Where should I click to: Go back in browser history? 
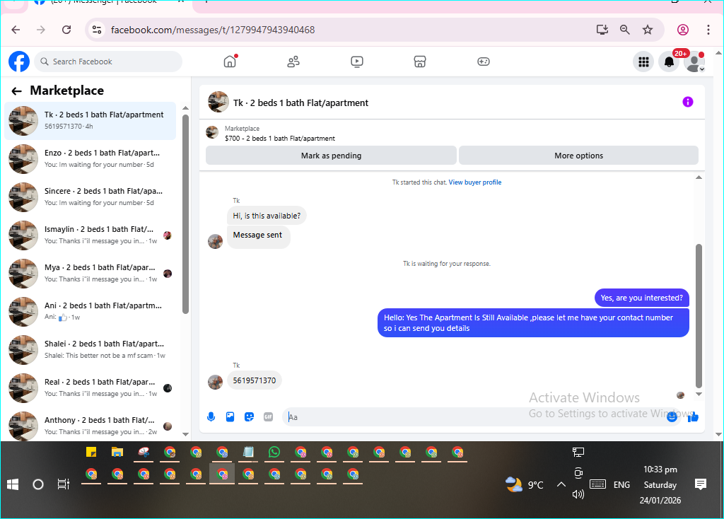click(x=16, y=30)
